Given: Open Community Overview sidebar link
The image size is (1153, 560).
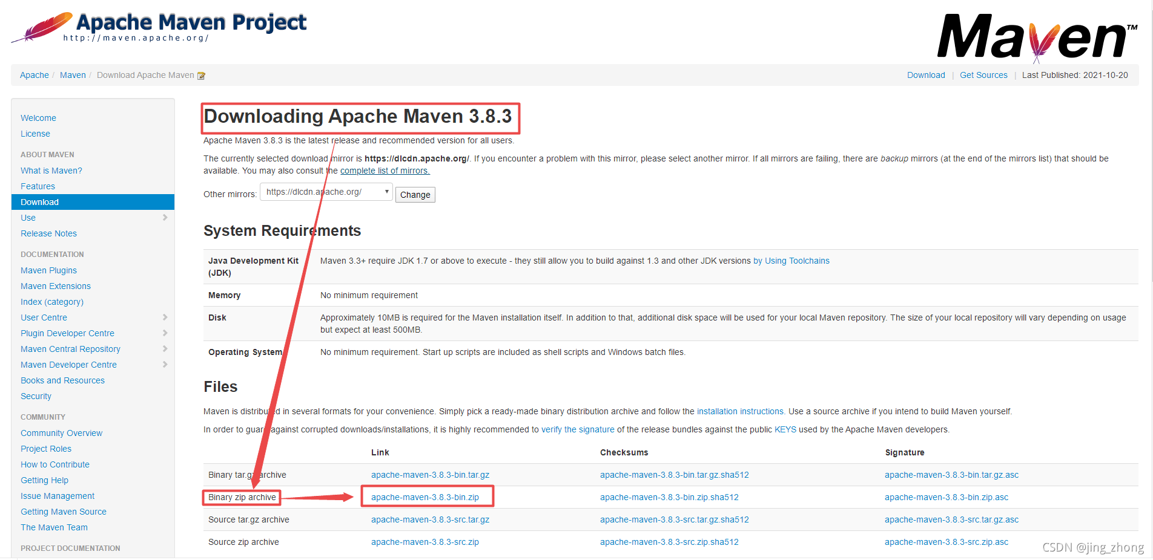Looking at the screenshot, I should point(61,433).
